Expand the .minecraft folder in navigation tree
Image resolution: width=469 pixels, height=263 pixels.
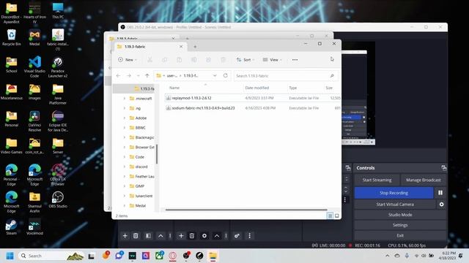coord(125,99)
